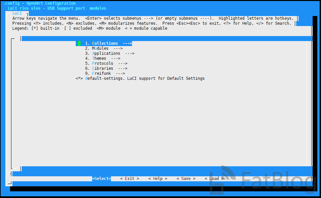Click the arrow after Freifunk entry
321x198 pixels.
(120, 73)
